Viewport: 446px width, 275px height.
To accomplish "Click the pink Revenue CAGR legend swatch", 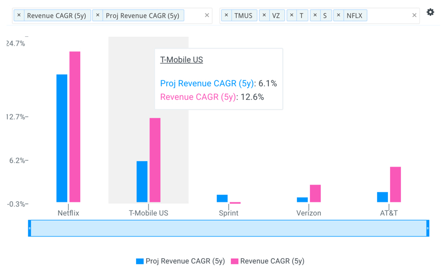I will 234,261.
